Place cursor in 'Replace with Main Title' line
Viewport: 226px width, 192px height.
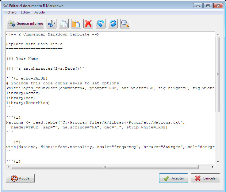[34, 44]
